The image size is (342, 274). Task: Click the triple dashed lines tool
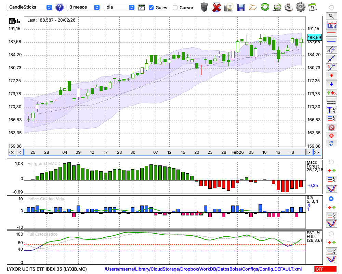pyautogui.click(x=331, y=102)
